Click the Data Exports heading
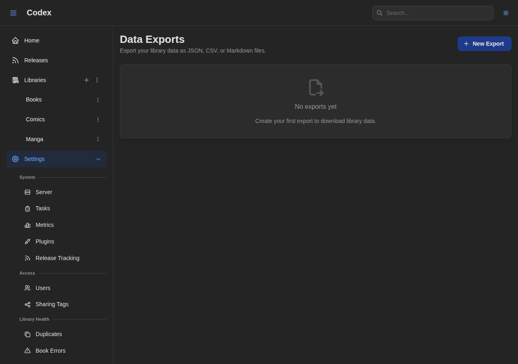 tap(152, 39)
